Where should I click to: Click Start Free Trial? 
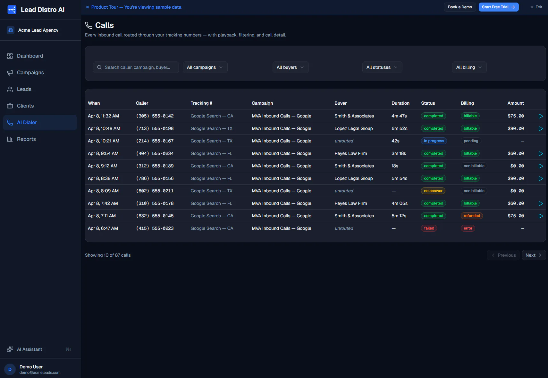(x=499, y=7)
